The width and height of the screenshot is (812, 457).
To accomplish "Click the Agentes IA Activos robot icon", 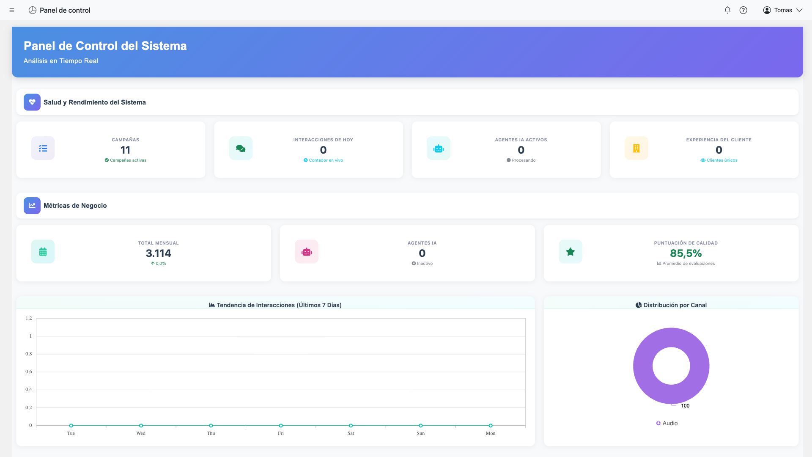I will pos(438,148).
